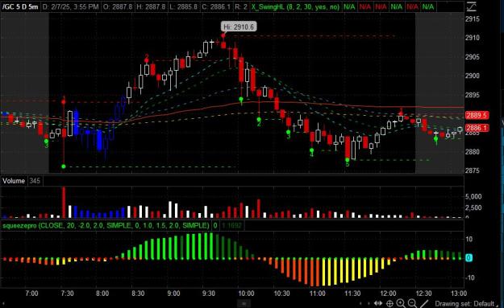Click the 7:00 time axis label

[31, 294]
